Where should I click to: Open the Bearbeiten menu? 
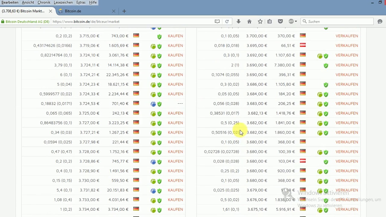[x=10, y=2]
